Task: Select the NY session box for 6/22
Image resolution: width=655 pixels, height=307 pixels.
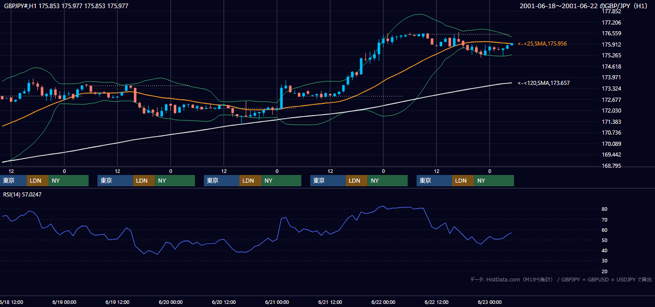Action: (494, 181)
